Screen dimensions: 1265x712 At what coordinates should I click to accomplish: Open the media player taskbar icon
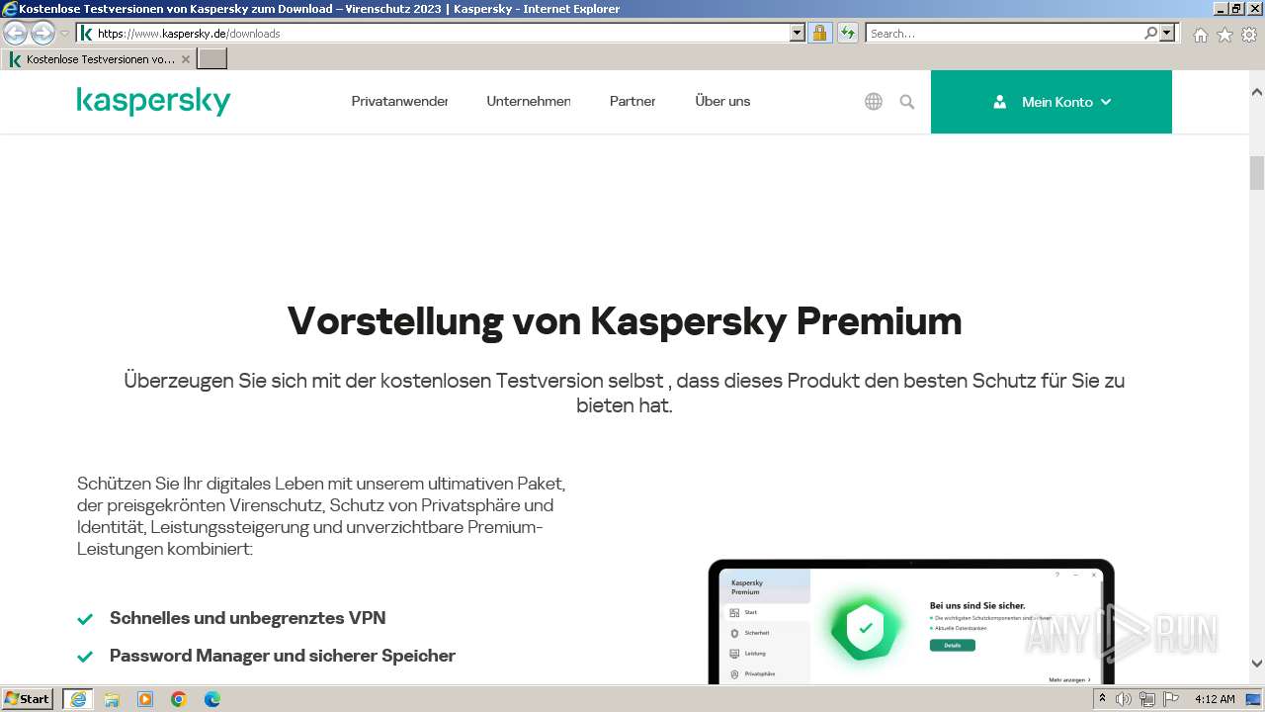click(x=145, y=699)
